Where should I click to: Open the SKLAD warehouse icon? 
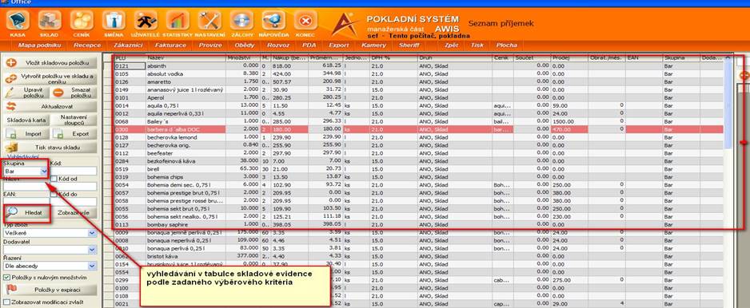point(50,21)
